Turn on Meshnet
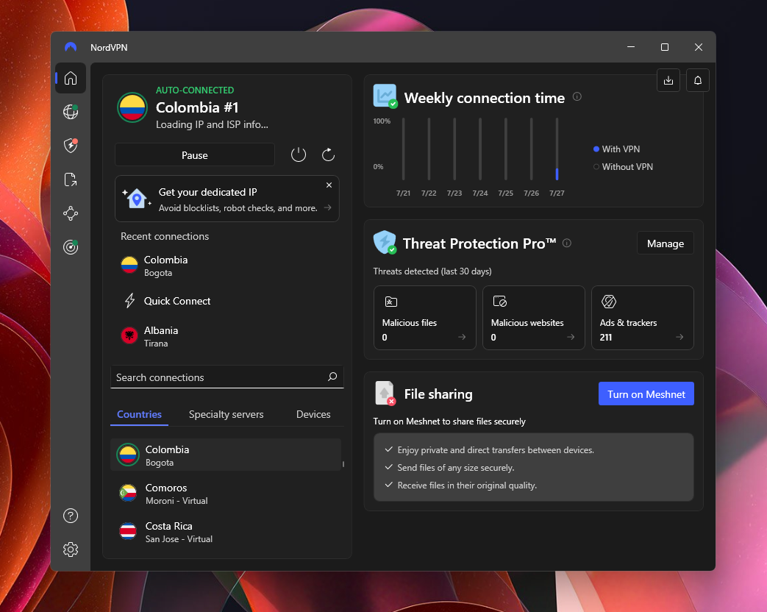 [646, 394]
